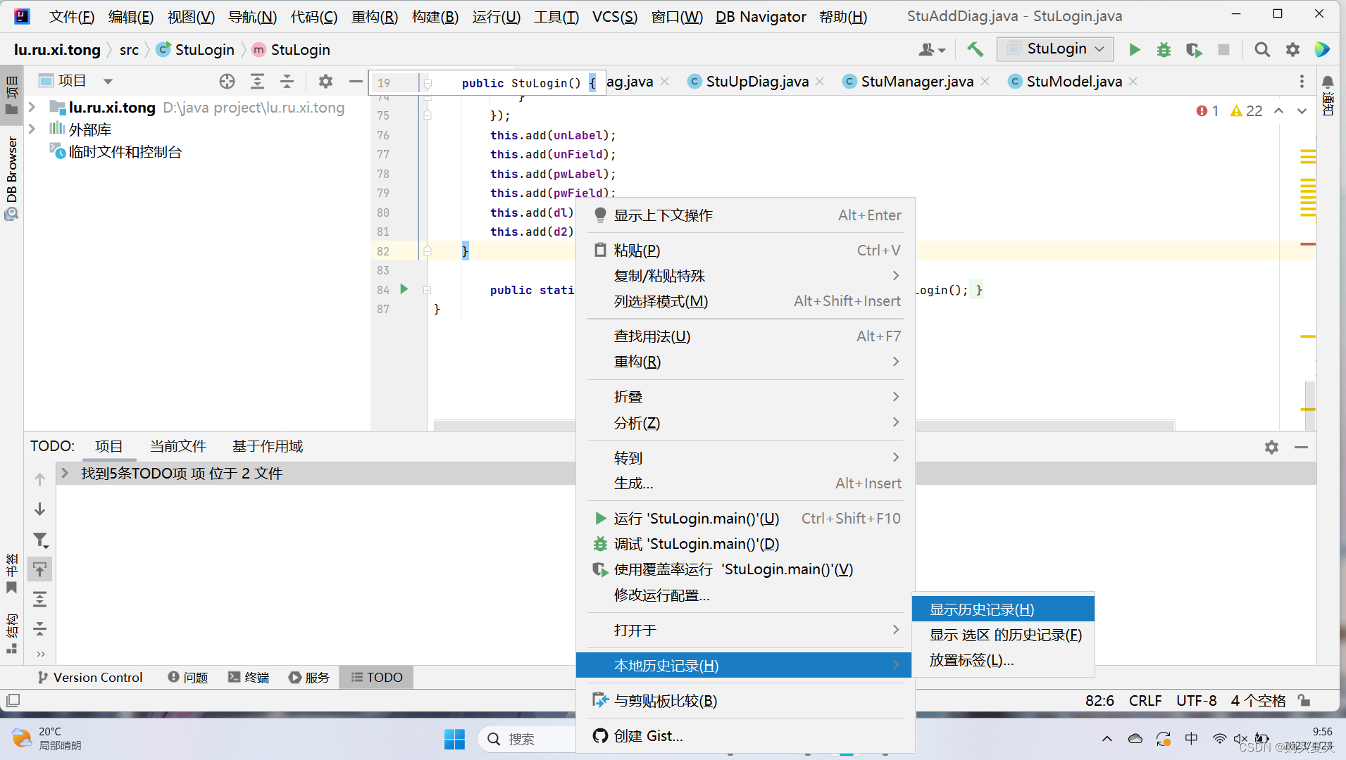
Task: Open the 终端 tool window
Action: click(249, 677)
